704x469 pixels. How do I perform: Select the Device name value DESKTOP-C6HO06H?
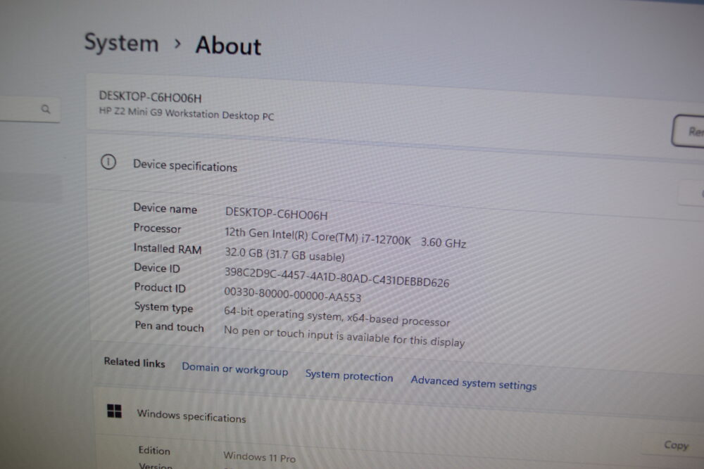coord(277,214)
